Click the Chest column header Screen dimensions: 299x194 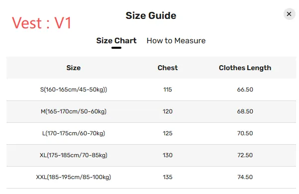[x=168, y=68]
